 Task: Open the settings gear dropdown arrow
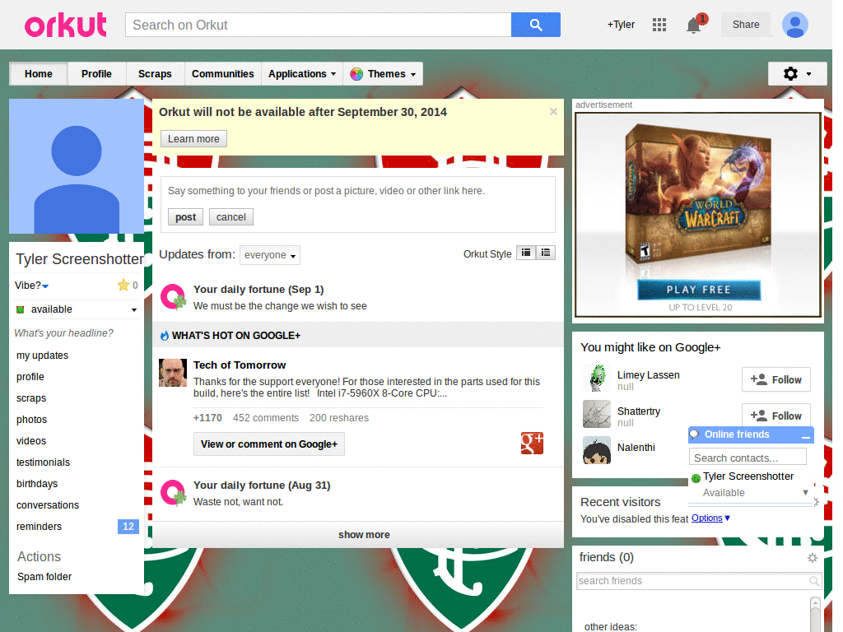(x=808, y=74)
